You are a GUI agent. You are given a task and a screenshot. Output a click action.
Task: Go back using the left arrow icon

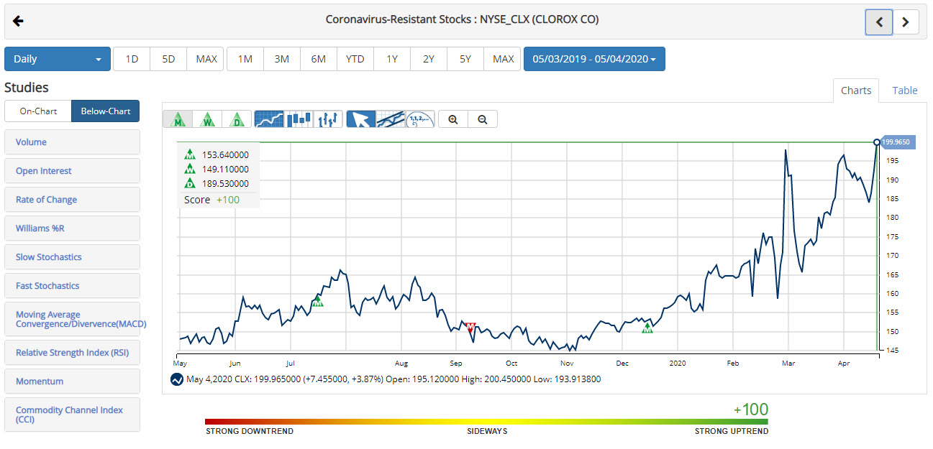click(18, 21)
